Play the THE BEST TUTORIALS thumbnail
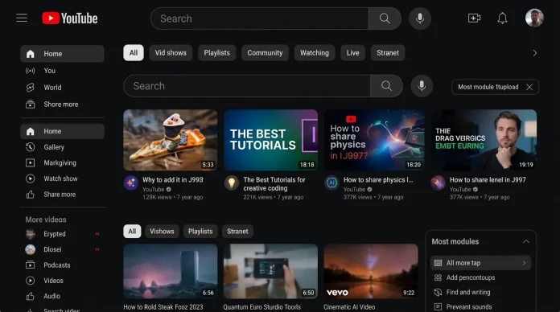Screen dimensions: 560x312 click(270, 140)
